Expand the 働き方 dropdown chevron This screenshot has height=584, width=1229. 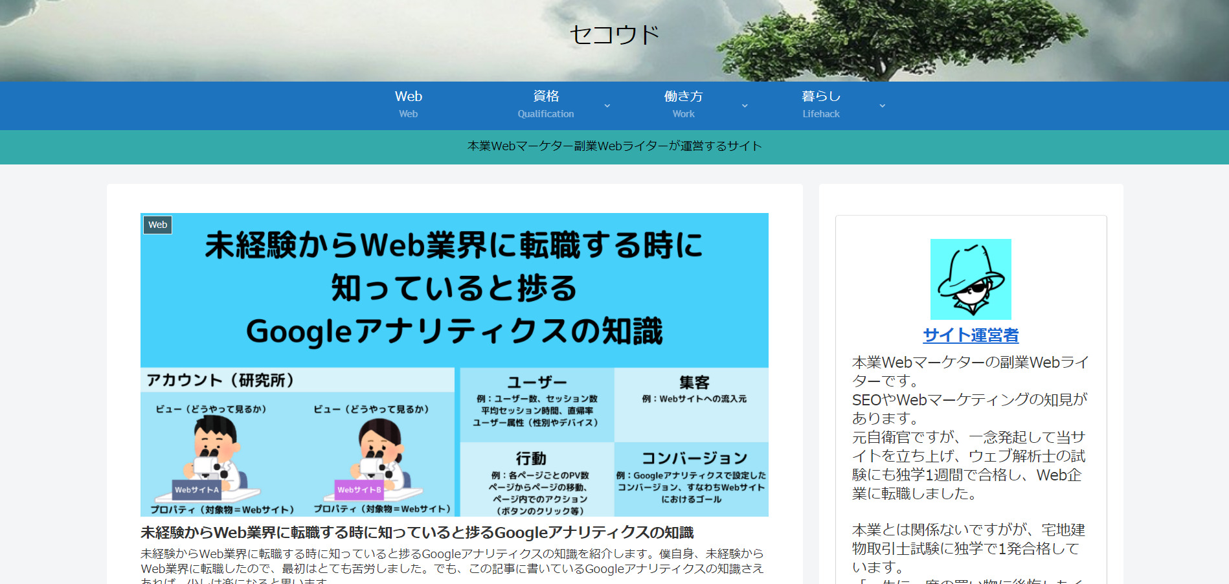tap(745, 106)
